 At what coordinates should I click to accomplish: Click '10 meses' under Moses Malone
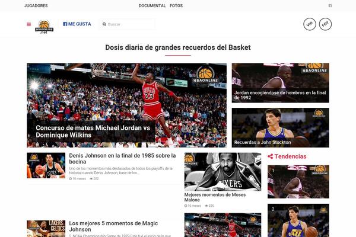click(x=192, y=206)
